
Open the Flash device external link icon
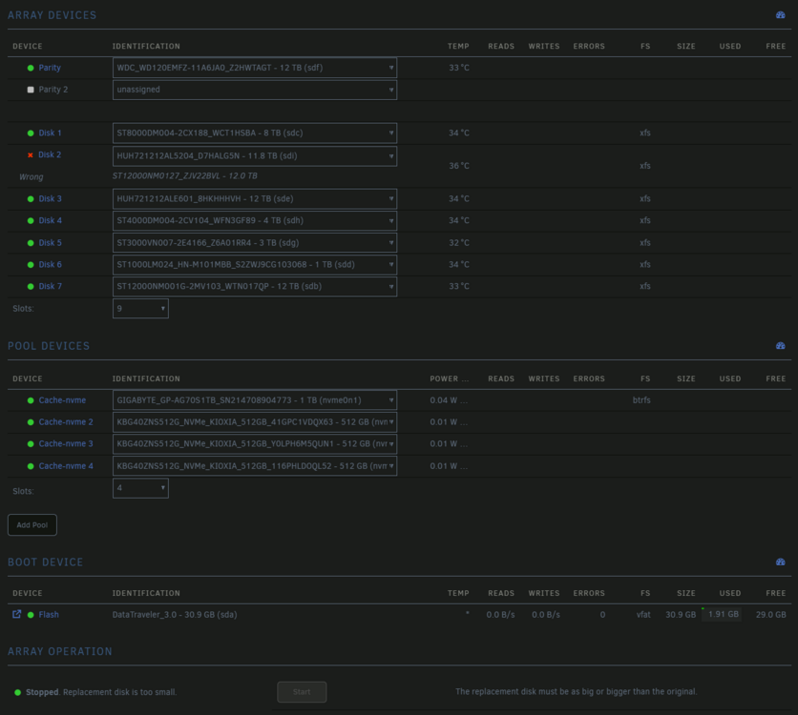[17, 614]
